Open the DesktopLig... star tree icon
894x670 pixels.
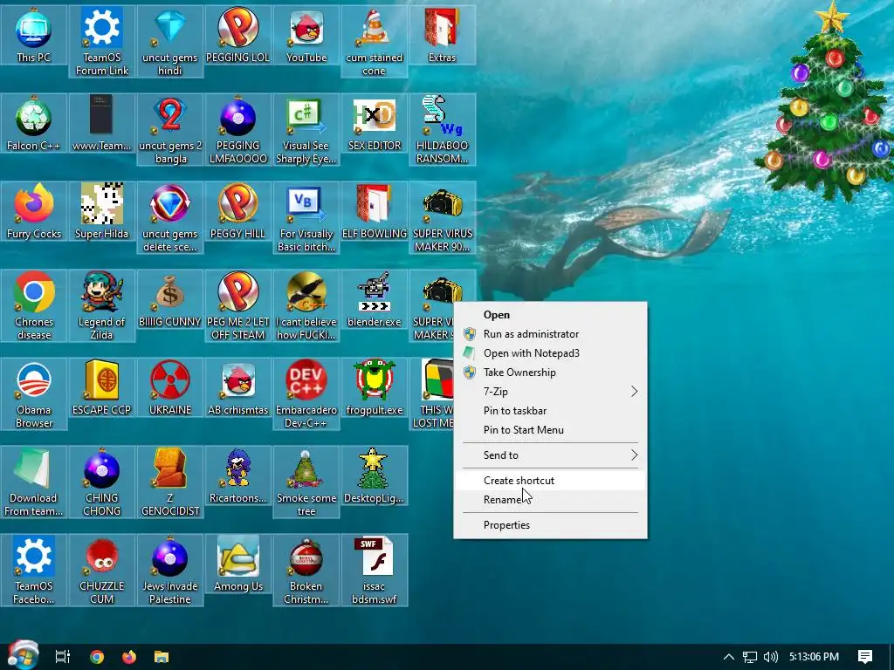(x=374, y=475)
